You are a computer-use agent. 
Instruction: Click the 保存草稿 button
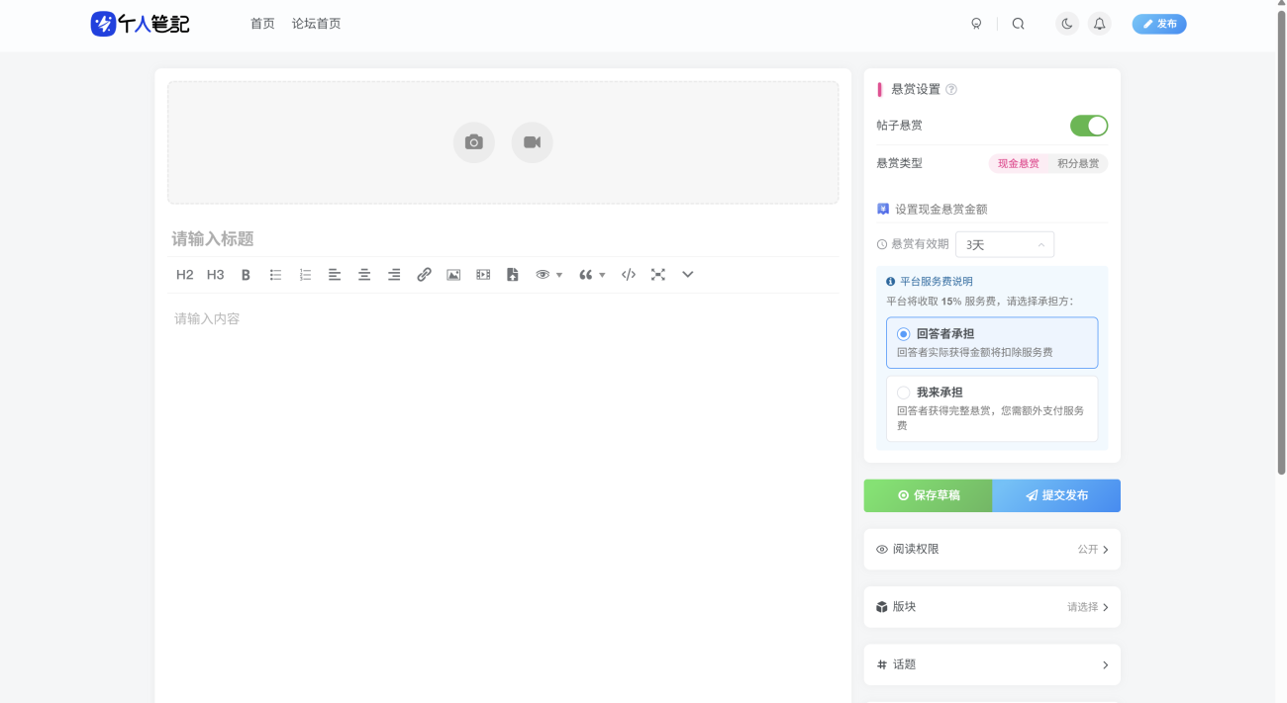tap(928, 495)
